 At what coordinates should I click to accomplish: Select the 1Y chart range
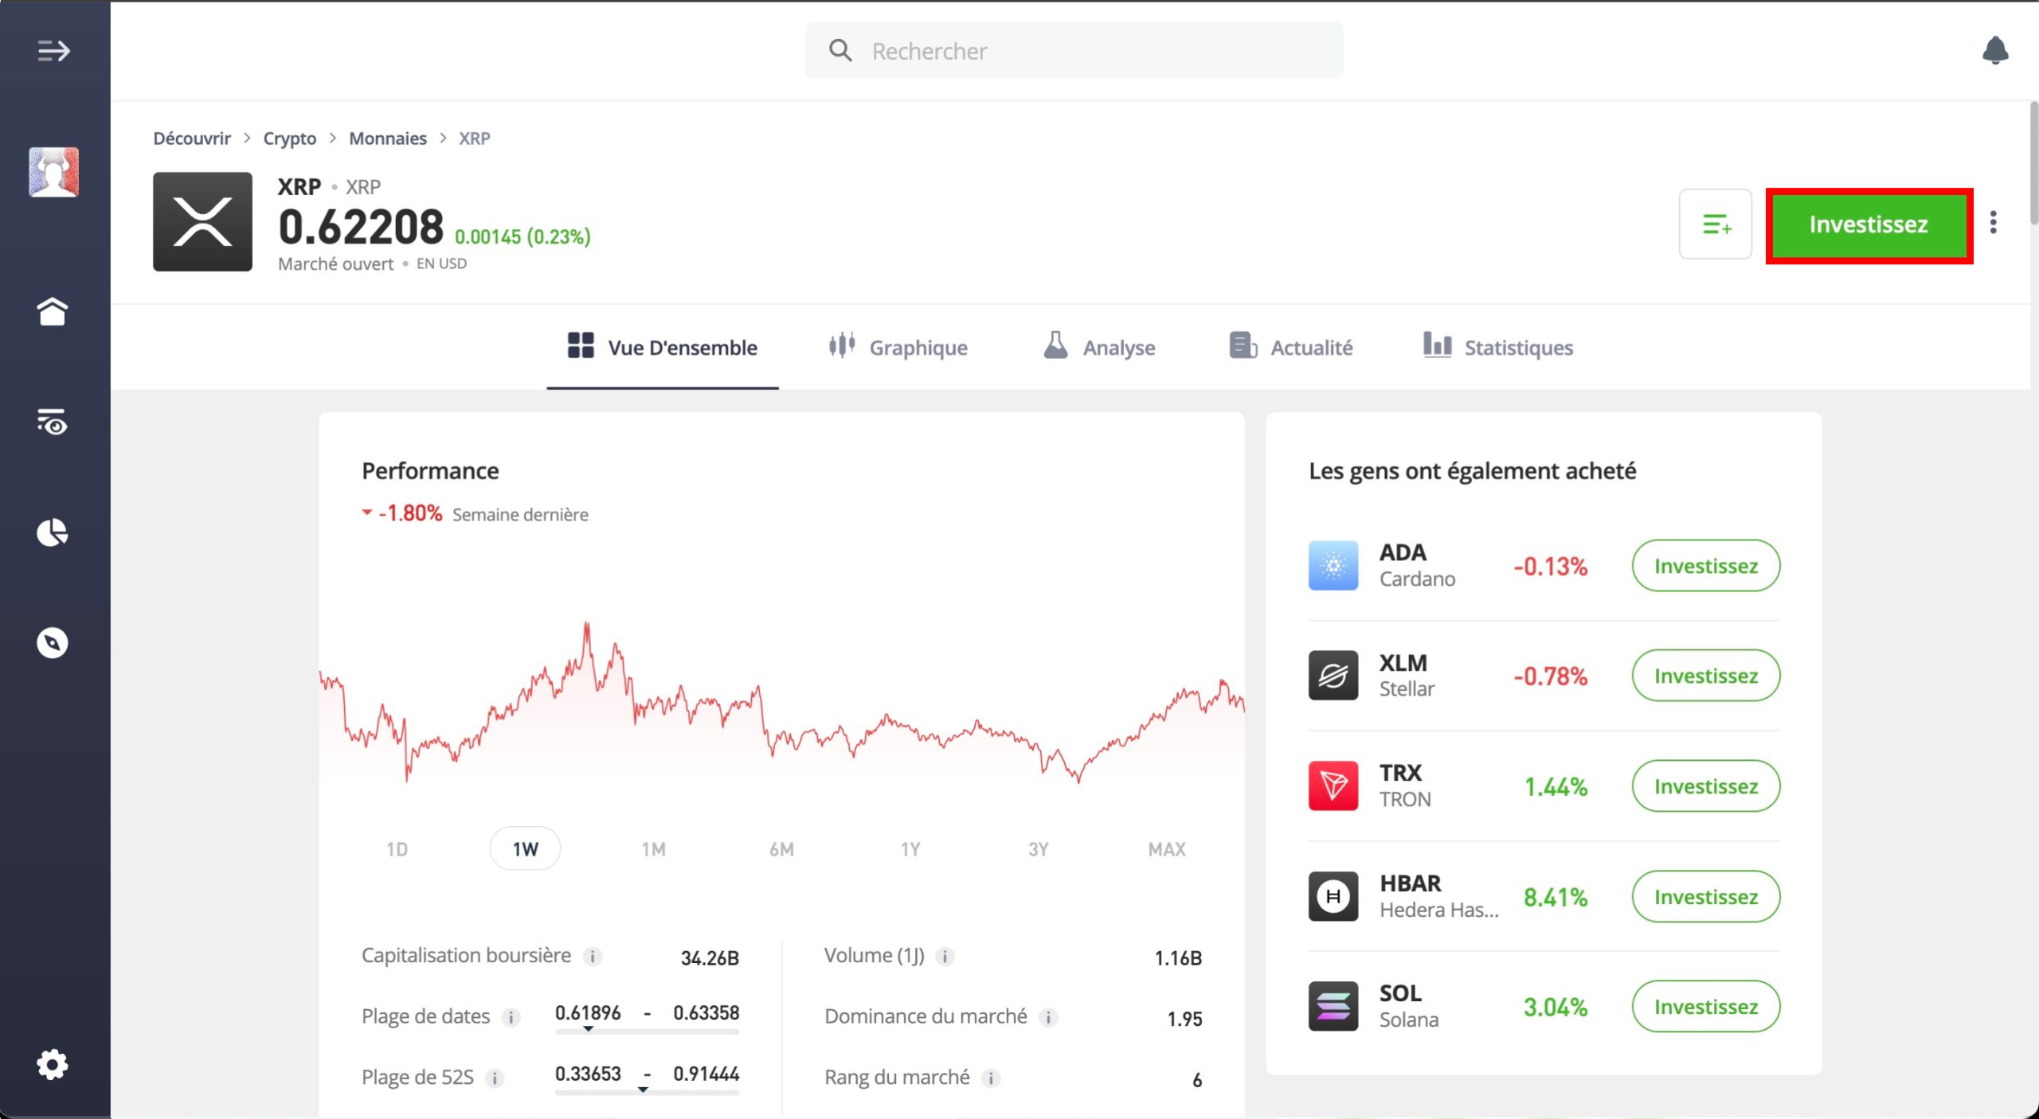910,849
